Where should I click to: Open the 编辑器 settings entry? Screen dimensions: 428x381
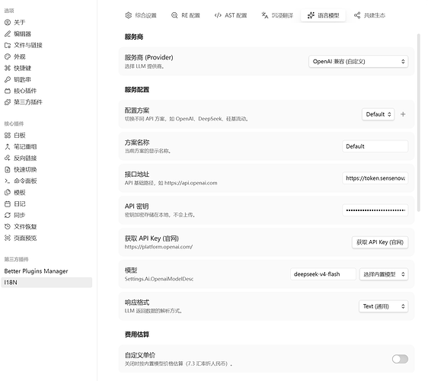click(x=46, y=34)
